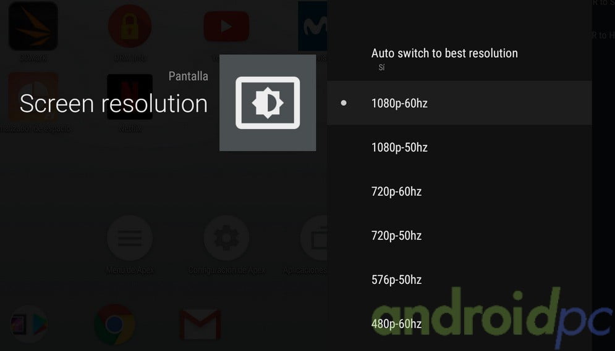The width and height of the screenshot is (615, 351).
Task: Pick the 480p-60hz resolution entry
Action: 459,324
